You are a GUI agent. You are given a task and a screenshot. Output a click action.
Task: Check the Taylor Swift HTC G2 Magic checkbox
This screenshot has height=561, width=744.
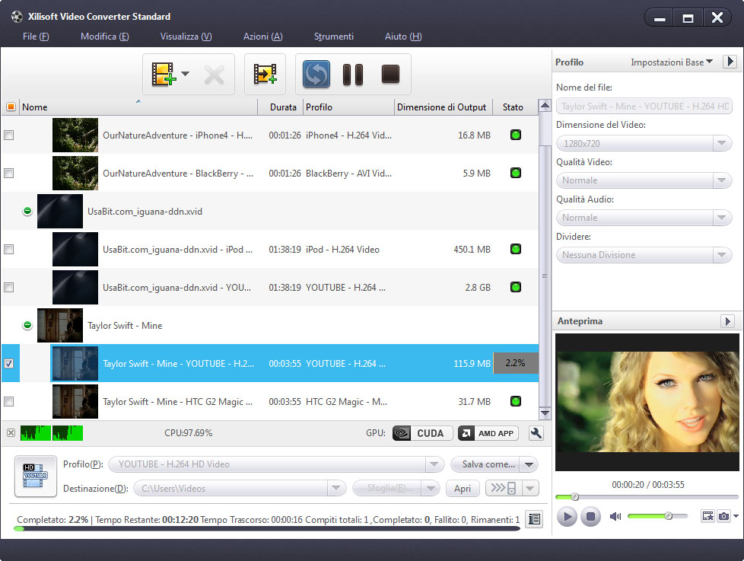click(x=8, y=401)
